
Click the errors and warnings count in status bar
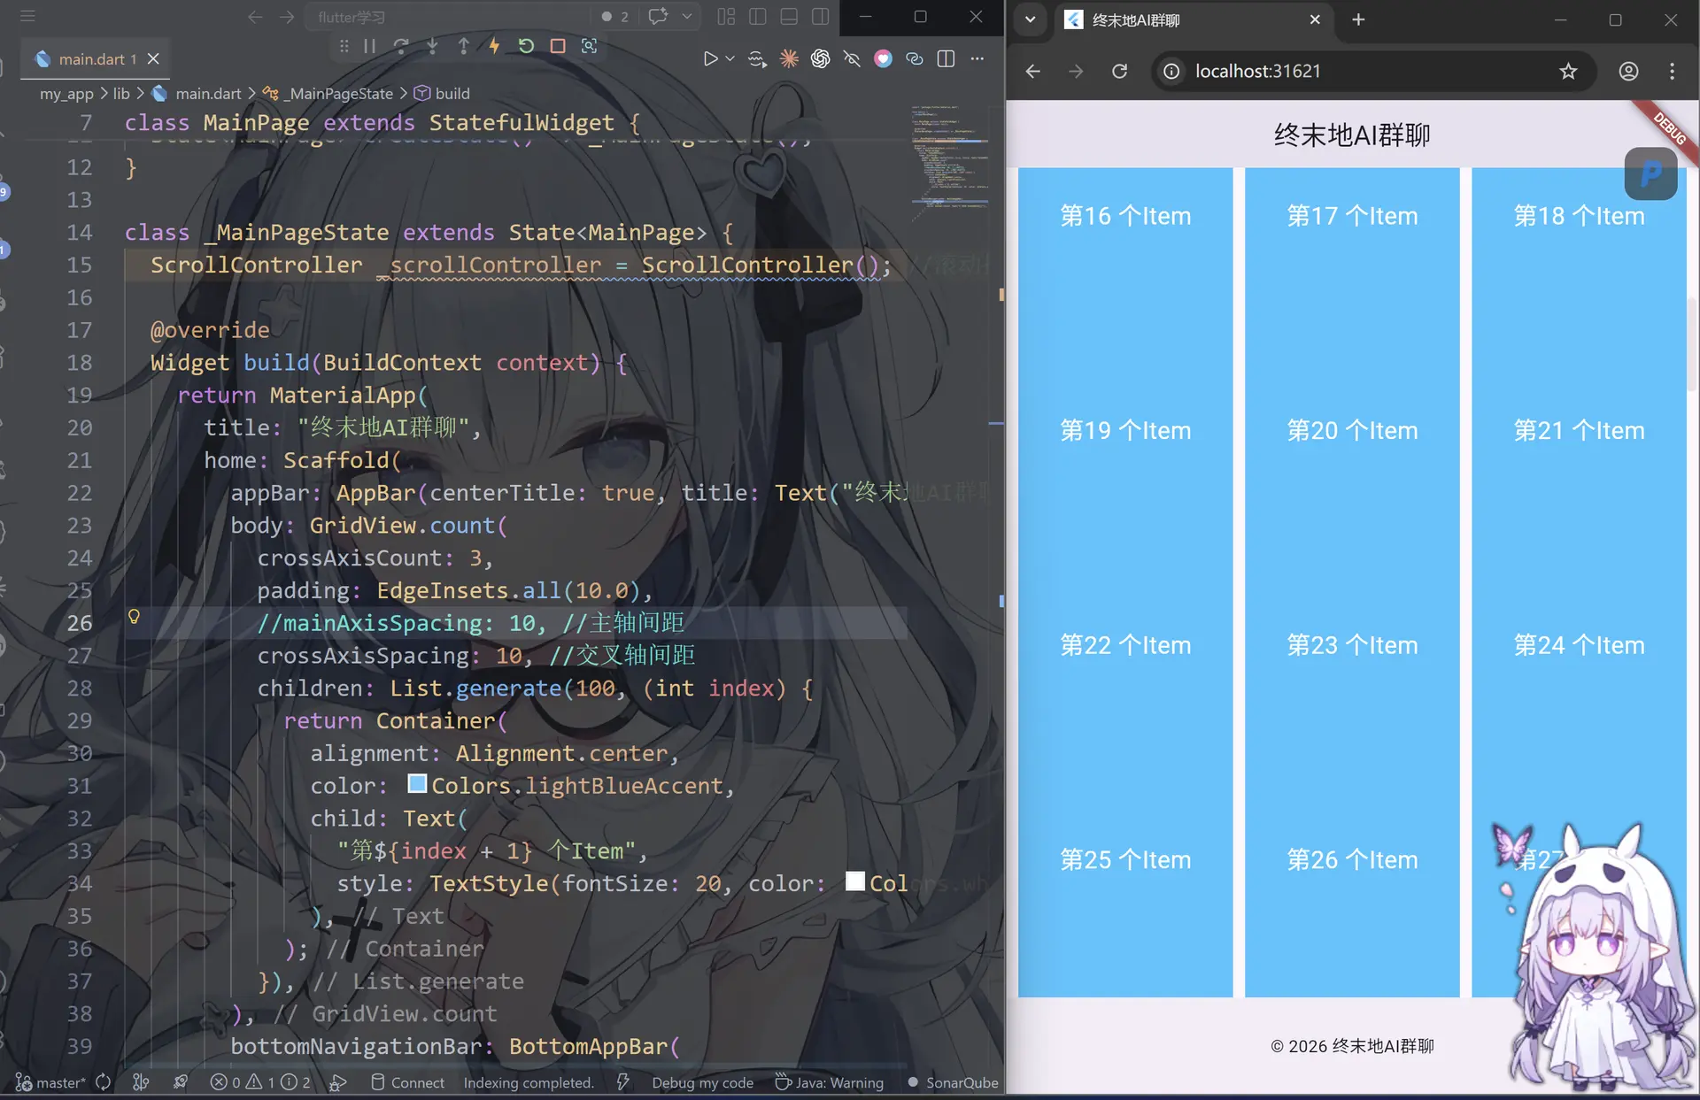pyautogui.click(x=260, y=1082)
